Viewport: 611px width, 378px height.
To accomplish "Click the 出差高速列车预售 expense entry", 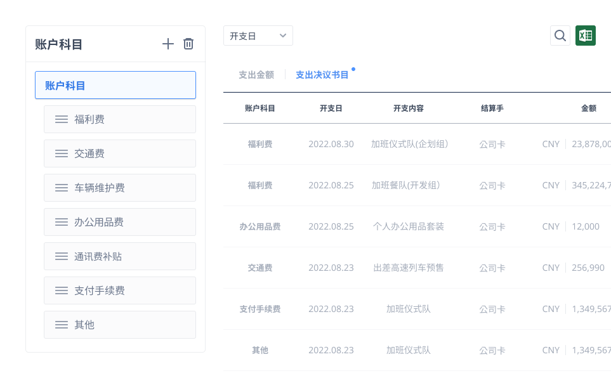I will [x=409, y=268].
